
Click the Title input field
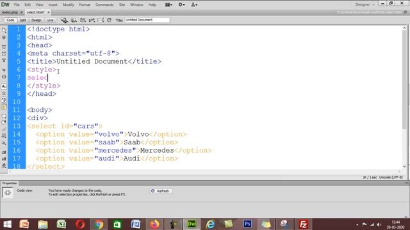[x=147, y=20]
